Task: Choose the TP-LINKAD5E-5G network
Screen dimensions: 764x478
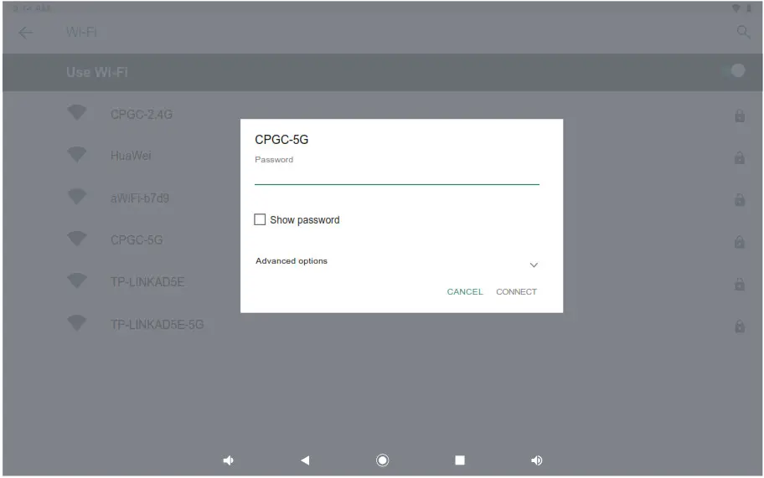Action: [x=157, y=324]
